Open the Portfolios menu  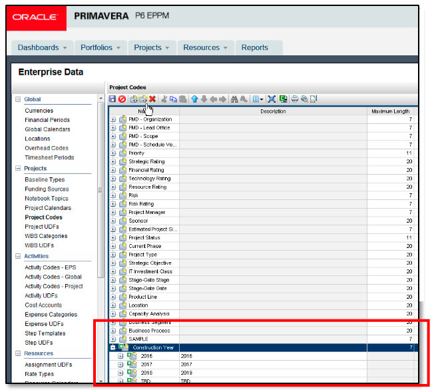pos(101,47)
